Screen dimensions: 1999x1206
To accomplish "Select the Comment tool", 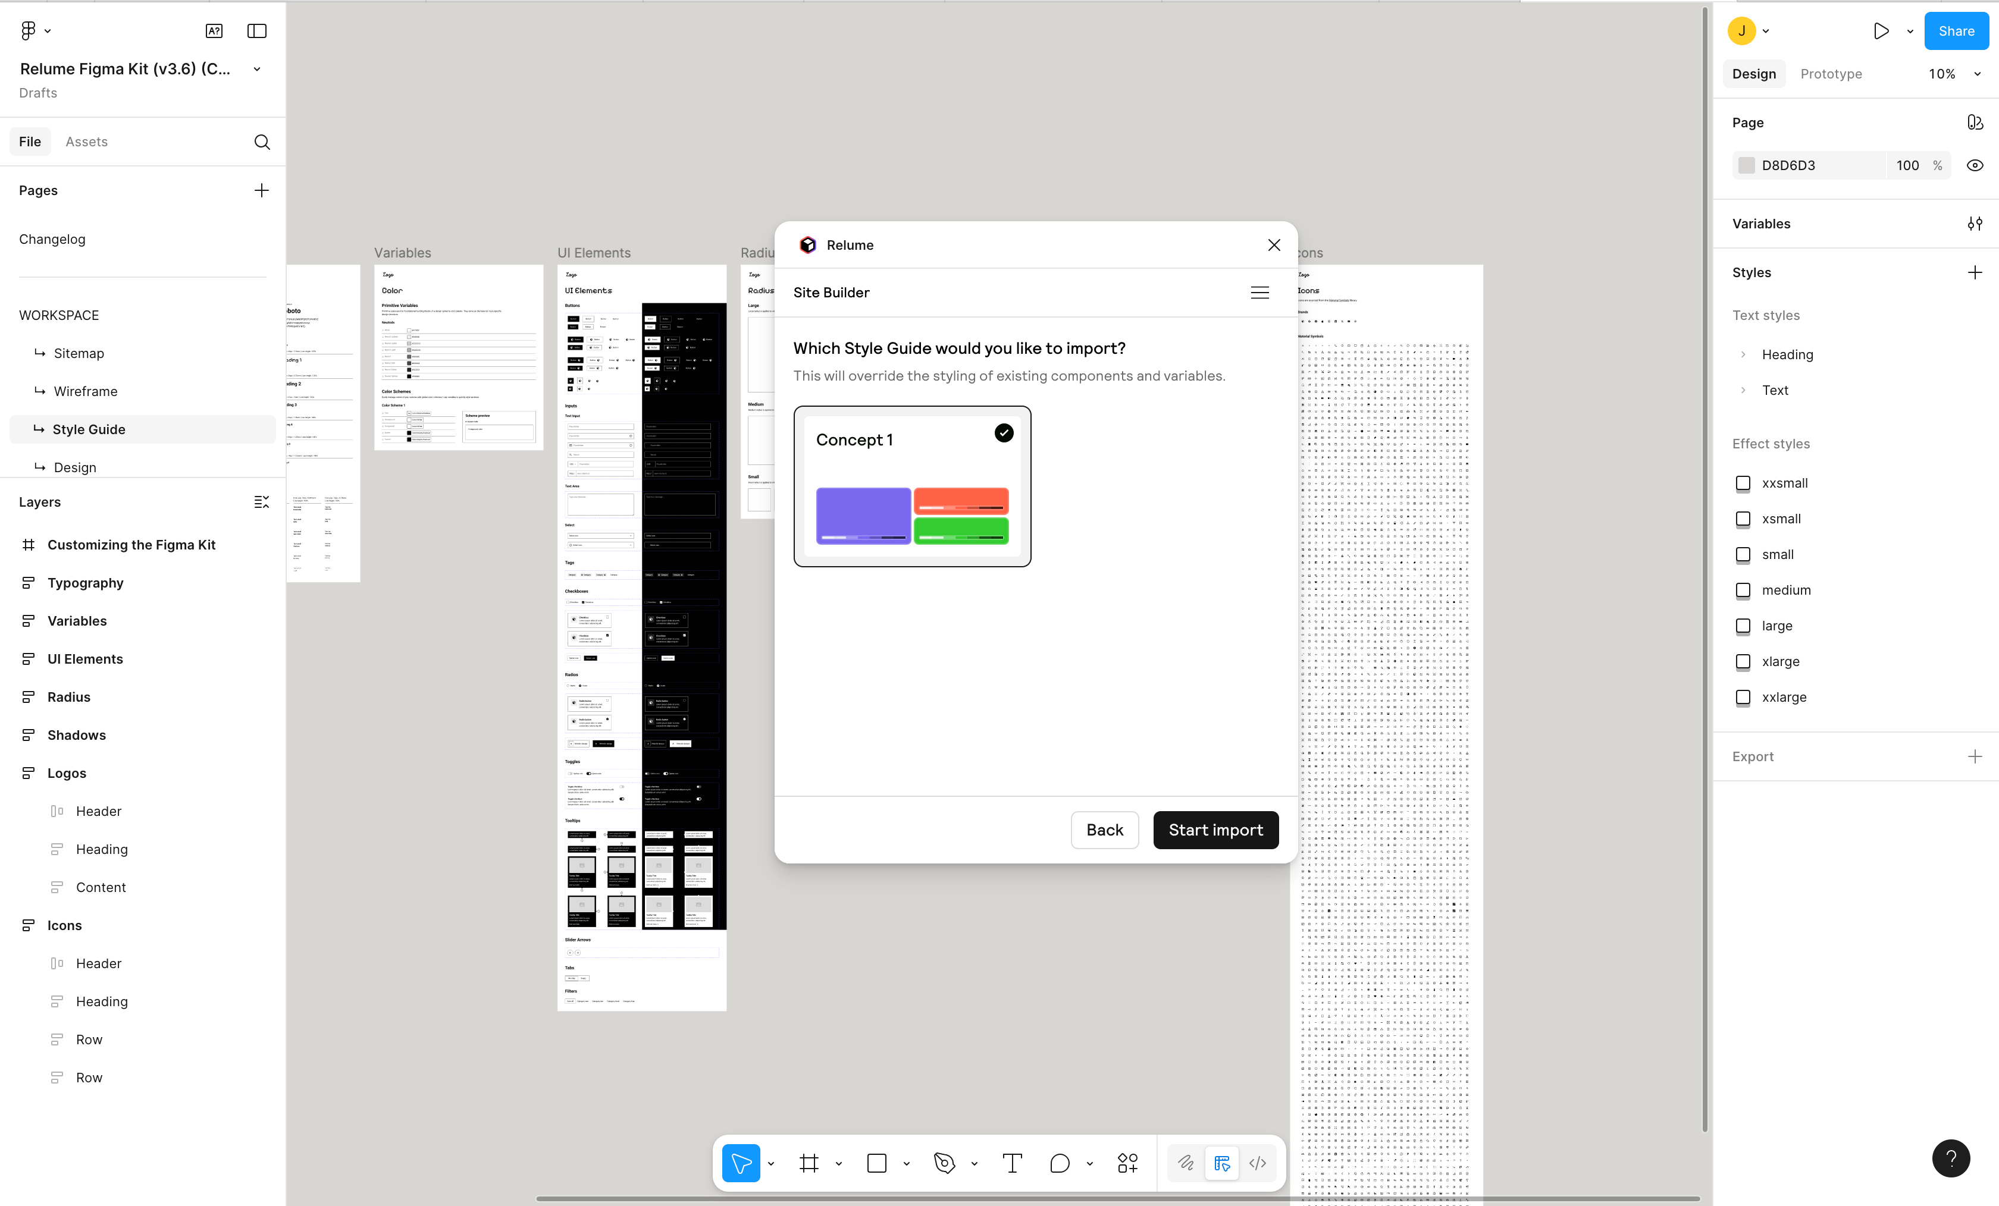I will point(1060,1163).
